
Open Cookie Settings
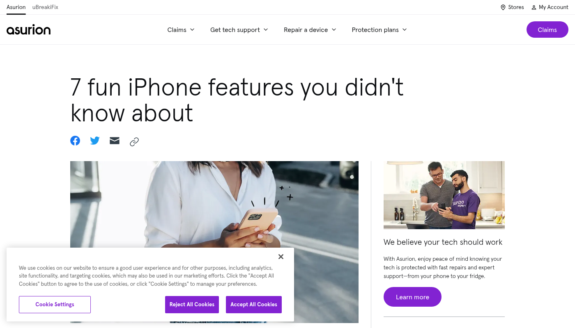click(x=55, y=305)
